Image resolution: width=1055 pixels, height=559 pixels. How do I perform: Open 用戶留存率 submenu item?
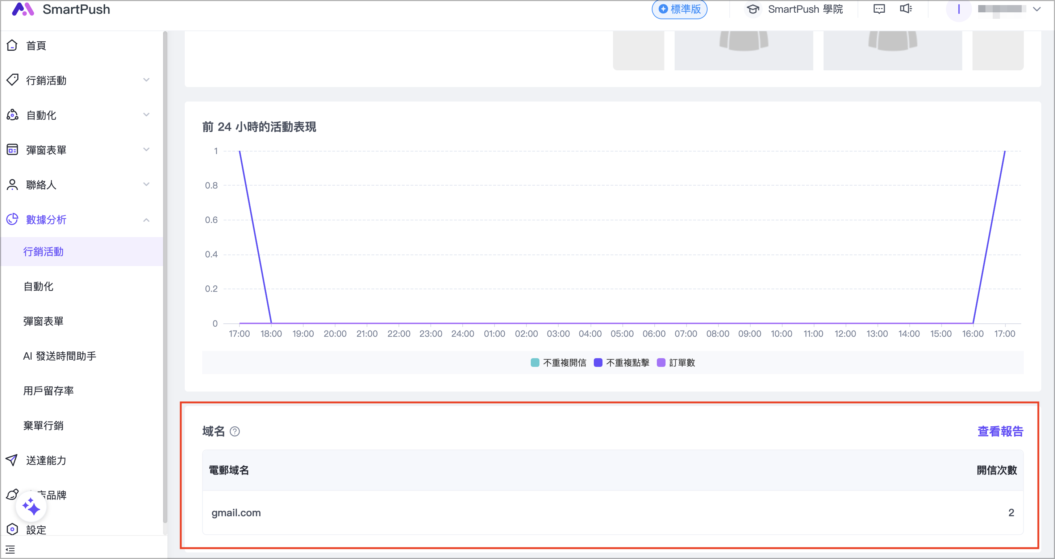pyautogui.click(x=49, y=390)
